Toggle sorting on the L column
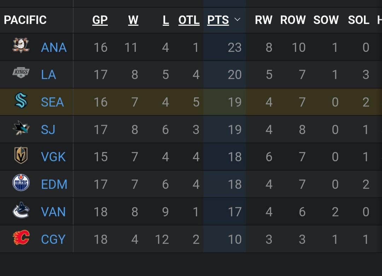This screenshot has height=276, width=382. click(165, 20)
